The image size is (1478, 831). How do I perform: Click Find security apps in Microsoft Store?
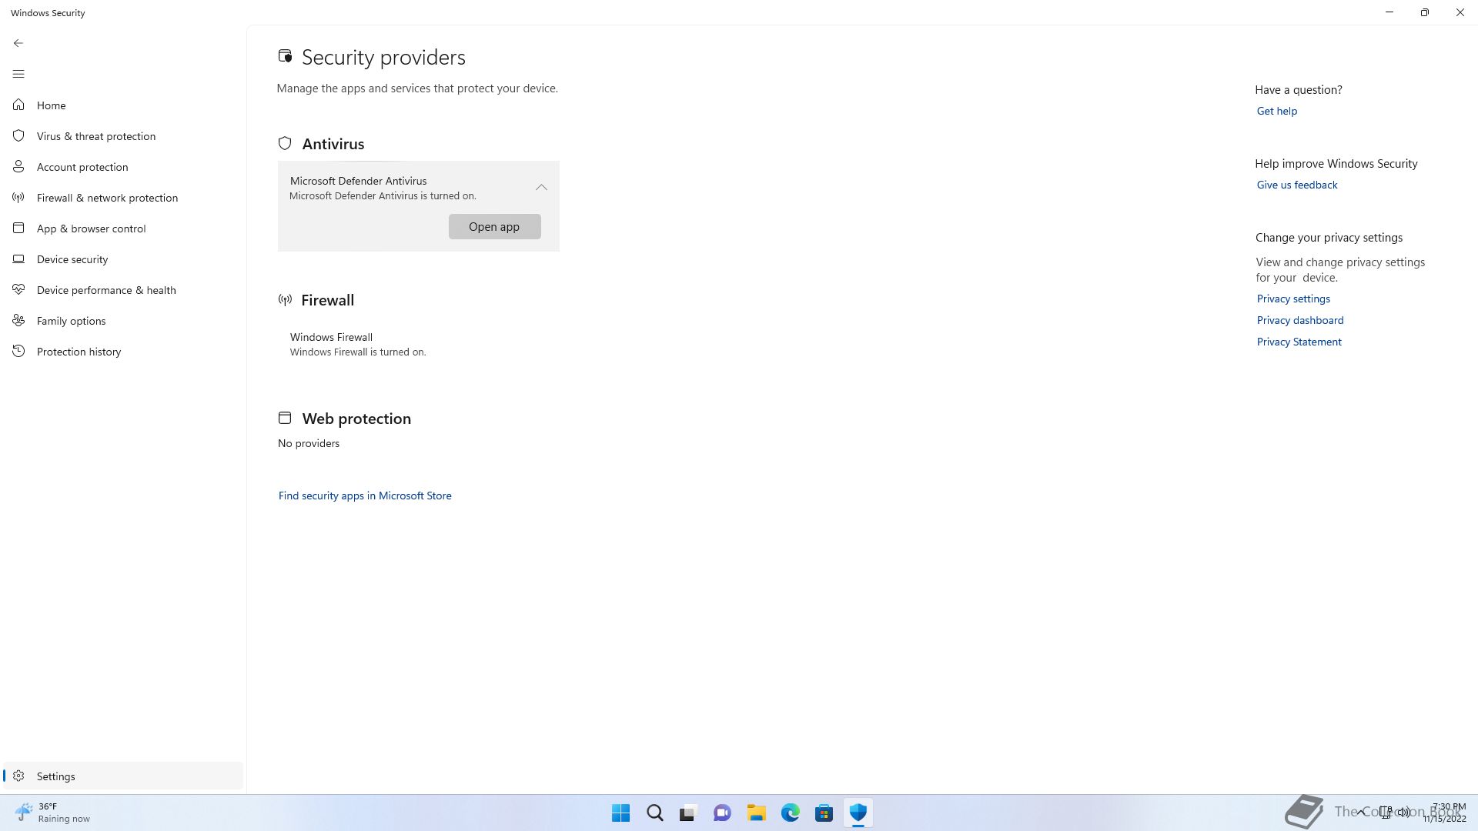click(365, 496)
